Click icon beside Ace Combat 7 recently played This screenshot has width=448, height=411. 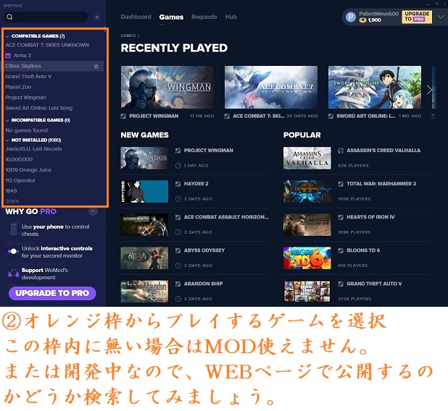pyautogui.click(x=227, y=116)
